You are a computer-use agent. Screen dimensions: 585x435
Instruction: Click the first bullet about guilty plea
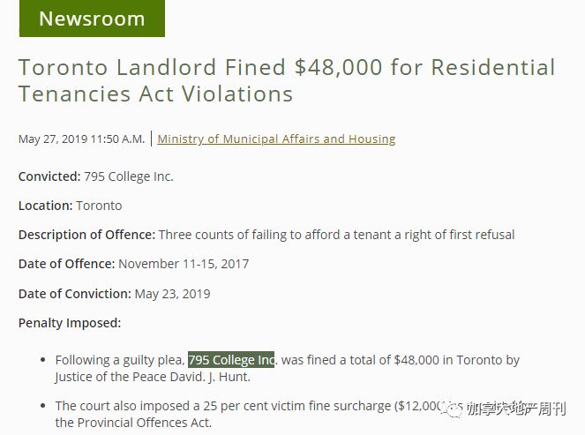[x=288, y=368]
